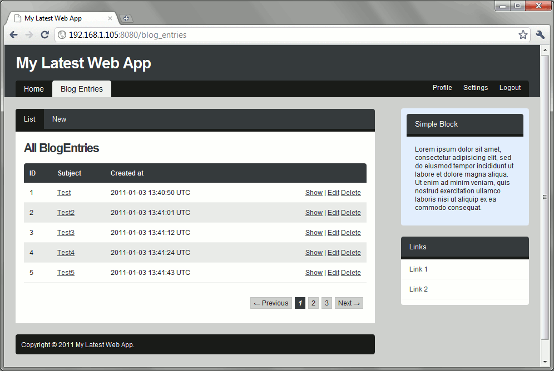Click the Created at column header
This screenshot has width=554, height=371.
pyautogui.click(x=127, y=173)
